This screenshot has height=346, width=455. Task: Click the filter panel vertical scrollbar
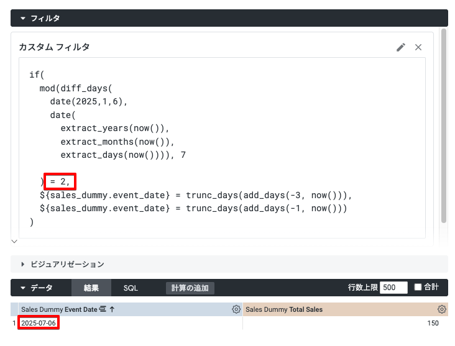pyautogui.click(x=444, y=124)
